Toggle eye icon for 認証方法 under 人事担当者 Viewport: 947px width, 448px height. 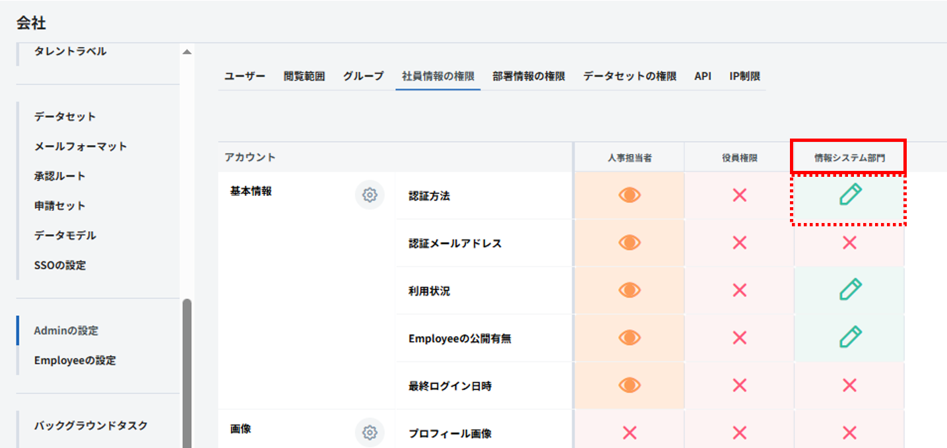tap(629, 195)
